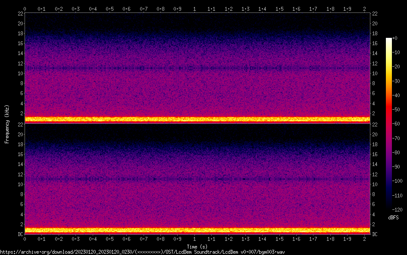407x255 pixels.
Task: Click the 'dBFS' label under the color scale
Action: pos(393,218)
